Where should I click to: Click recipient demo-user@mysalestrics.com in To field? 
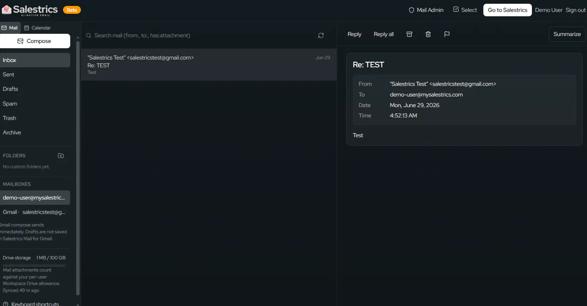pos(426,94)
